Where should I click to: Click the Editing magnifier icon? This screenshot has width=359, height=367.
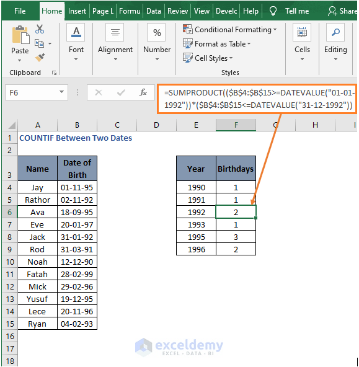[335, 32]
